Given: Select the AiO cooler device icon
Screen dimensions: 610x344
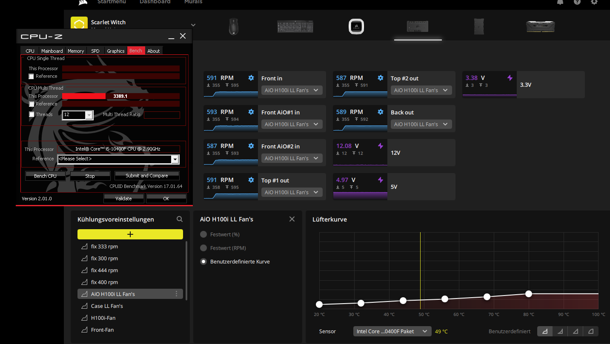Looking at the screenshot, I should click(356, 26).
